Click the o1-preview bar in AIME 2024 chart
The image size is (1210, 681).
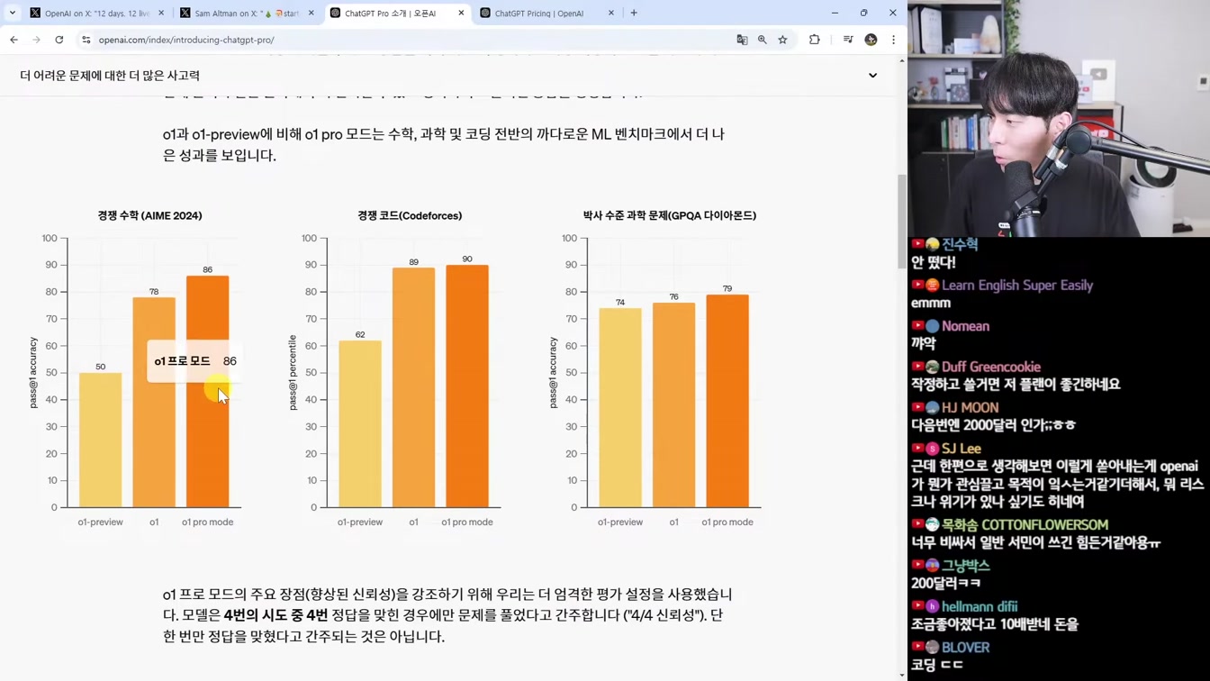coord(100,440)
